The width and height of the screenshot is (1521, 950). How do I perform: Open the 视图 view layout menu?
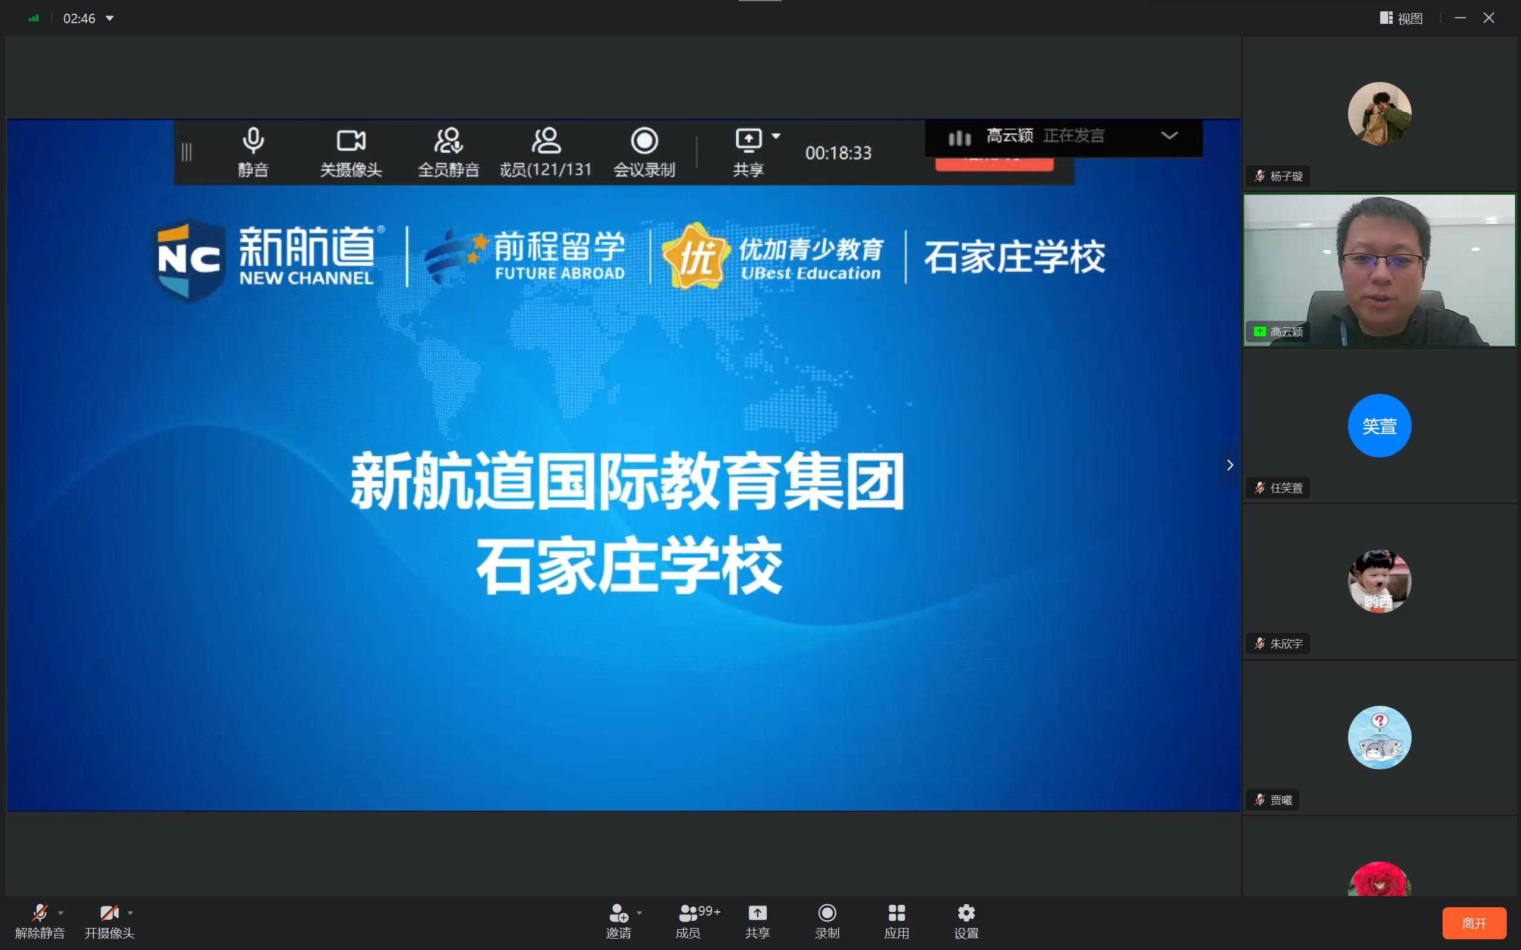1402,18
